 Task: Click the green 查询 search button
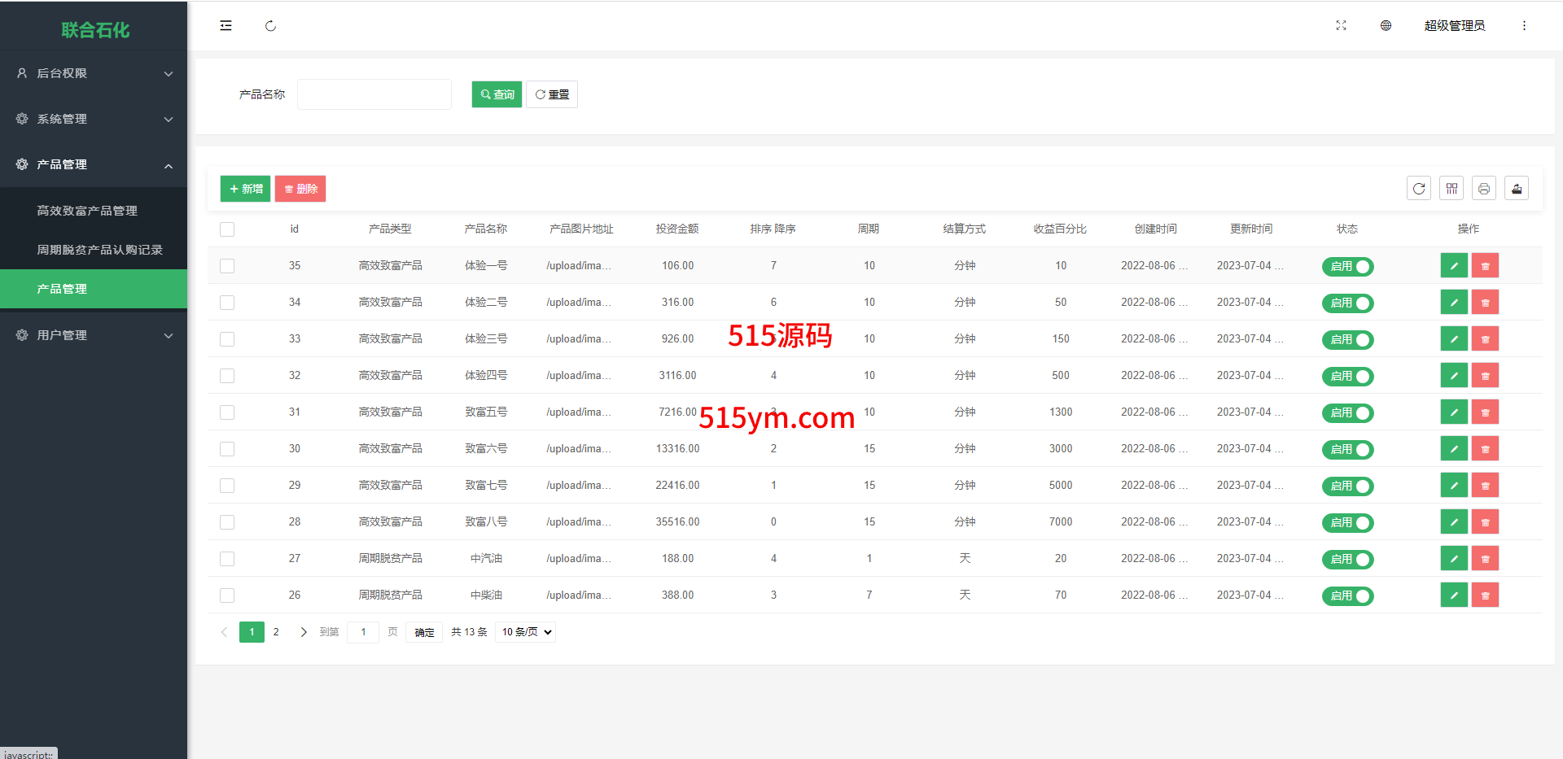tap(497, 94)
